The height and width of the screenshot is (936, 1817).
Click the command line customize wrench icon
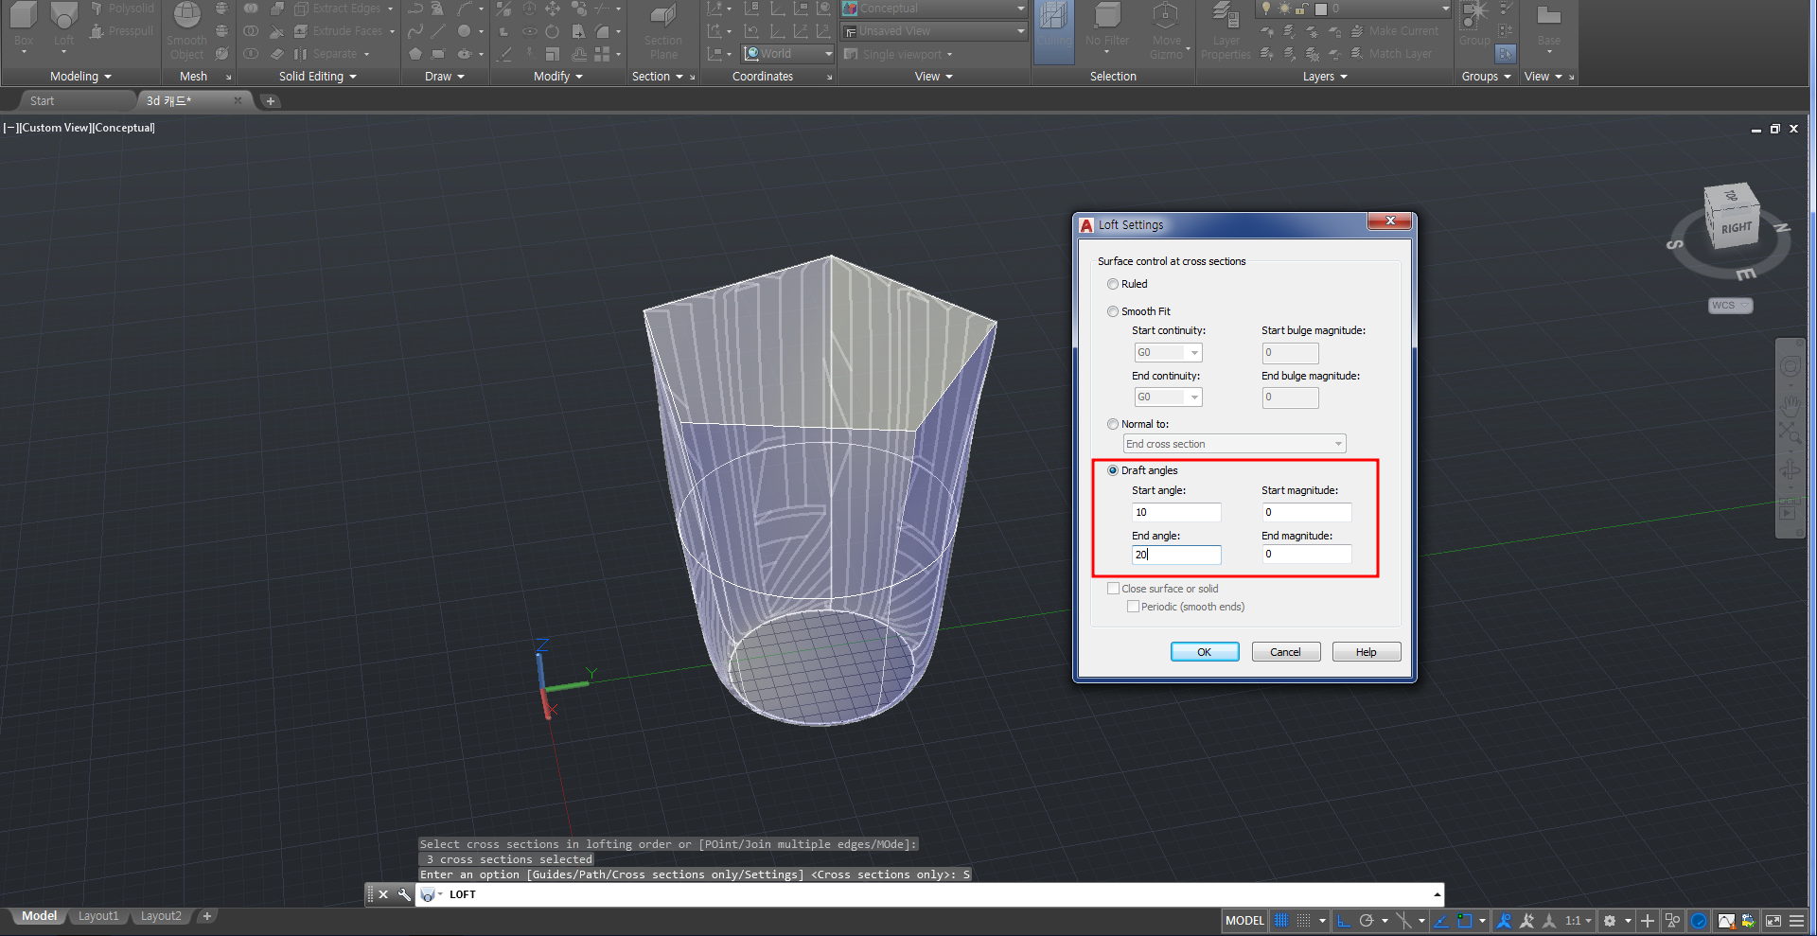[404, 894]
